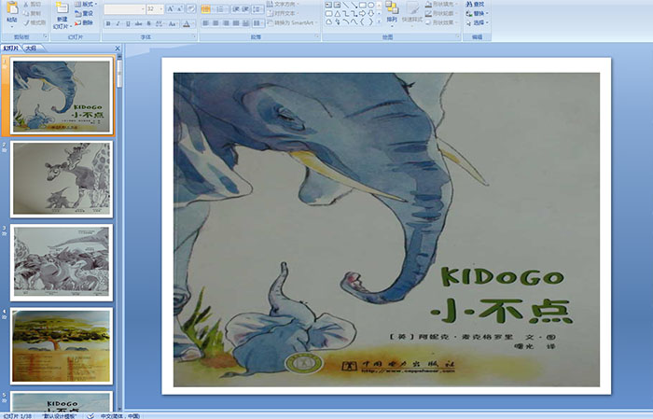Viewport: 653px width, 419px height.
Task: Select the straight Line shape
Action: (x=345, y=5)
